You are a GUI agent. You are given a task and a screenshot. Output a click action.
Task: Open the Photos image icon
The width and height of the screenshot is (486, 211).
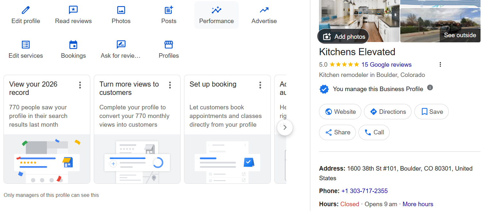point(121,10)
